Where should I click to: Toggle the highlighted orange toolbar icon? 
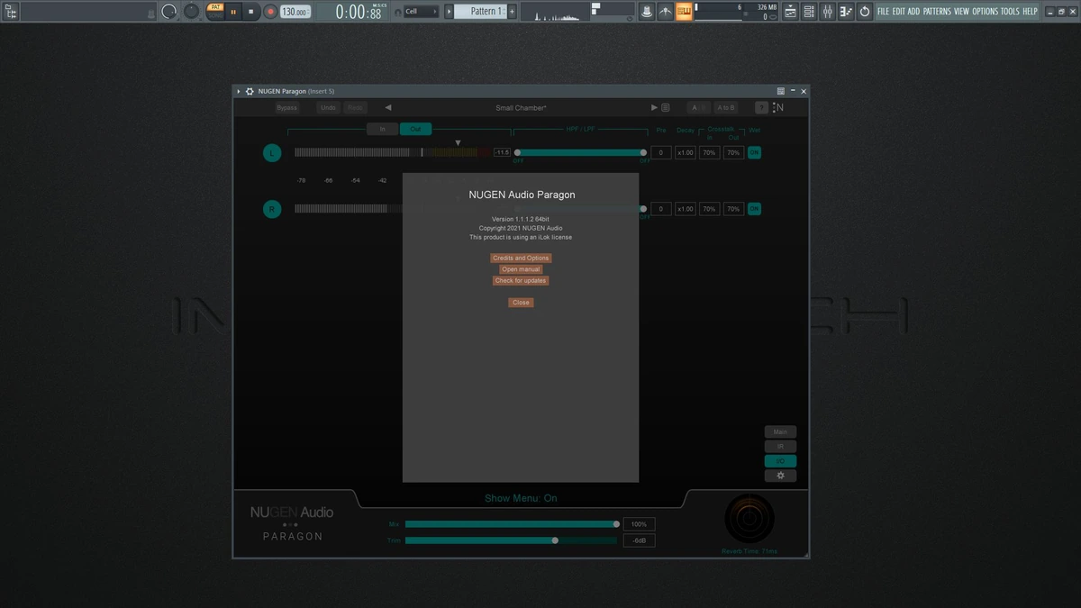tap(685, 12)
